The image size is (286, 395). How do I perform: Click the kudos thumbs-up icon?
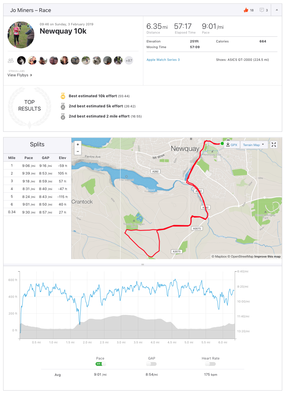coord(246,10)
